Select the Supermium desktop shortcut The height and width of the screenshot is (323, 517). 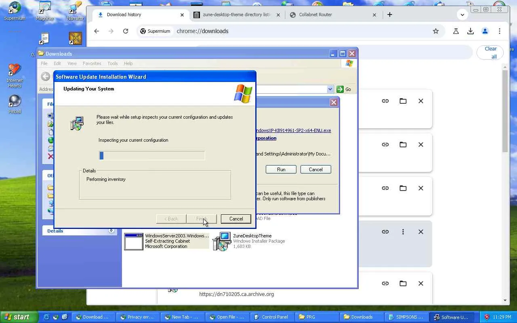pyautogui.click(x=15, y=11)
